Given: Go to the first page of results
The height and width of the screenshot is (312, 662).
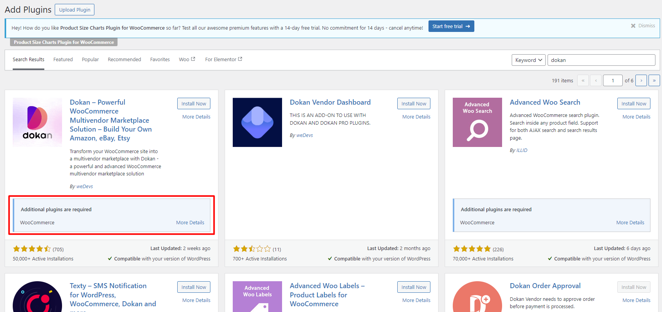Looking at the screenshot, I should pyautogui.click(x=583, y=80).
